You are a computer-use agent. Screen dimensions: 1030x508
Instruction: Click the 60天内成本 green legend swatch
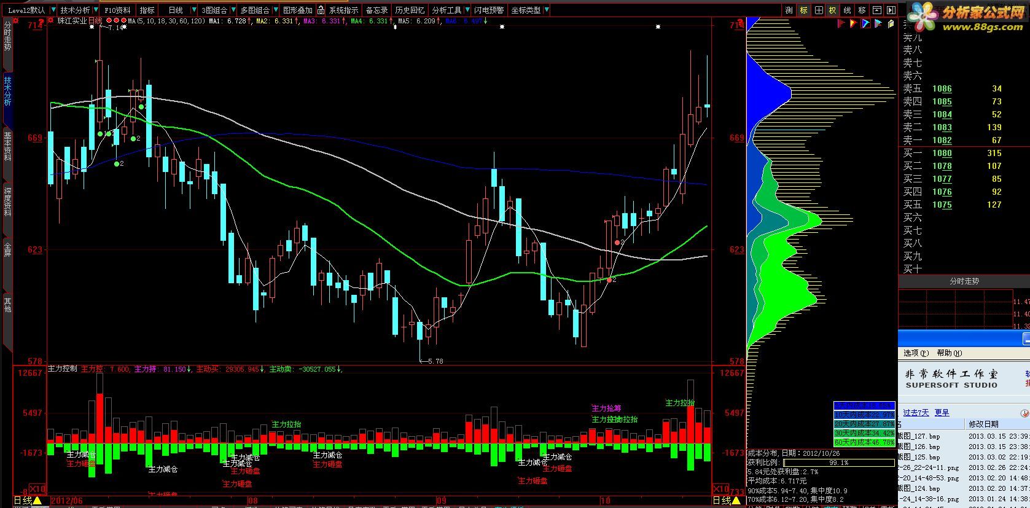tap(864, 442)
